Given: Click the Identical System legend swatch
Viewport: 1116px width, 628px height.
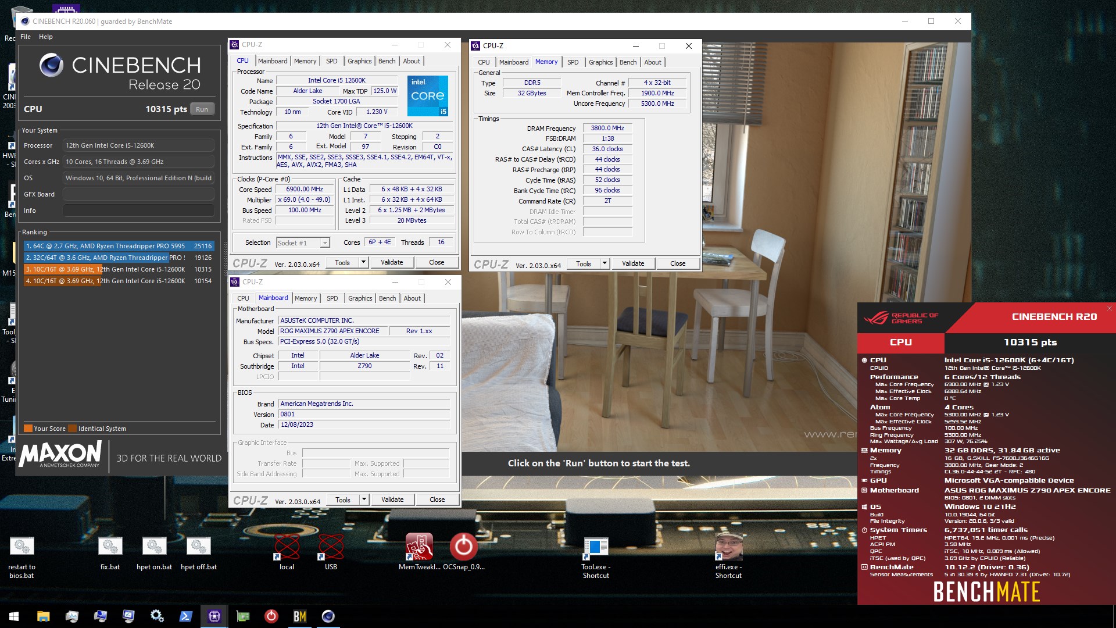Looking at the screenshot, I should coord(72,429).
